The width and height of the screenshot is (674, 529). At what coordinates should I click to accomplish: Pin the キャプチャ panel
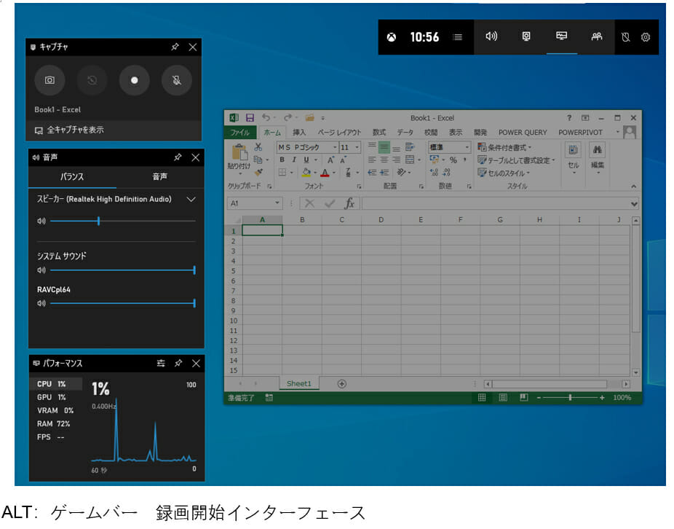[175, 47]
